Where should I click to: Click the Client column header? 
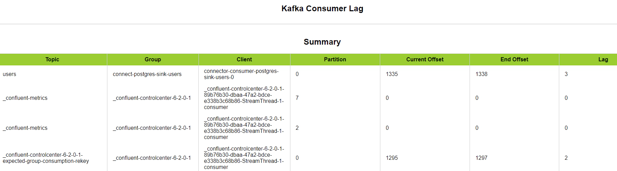tap(244, 59)
